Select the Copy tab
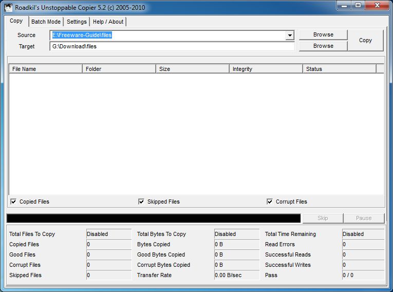The image size is (393, 292). pos(16,21)
